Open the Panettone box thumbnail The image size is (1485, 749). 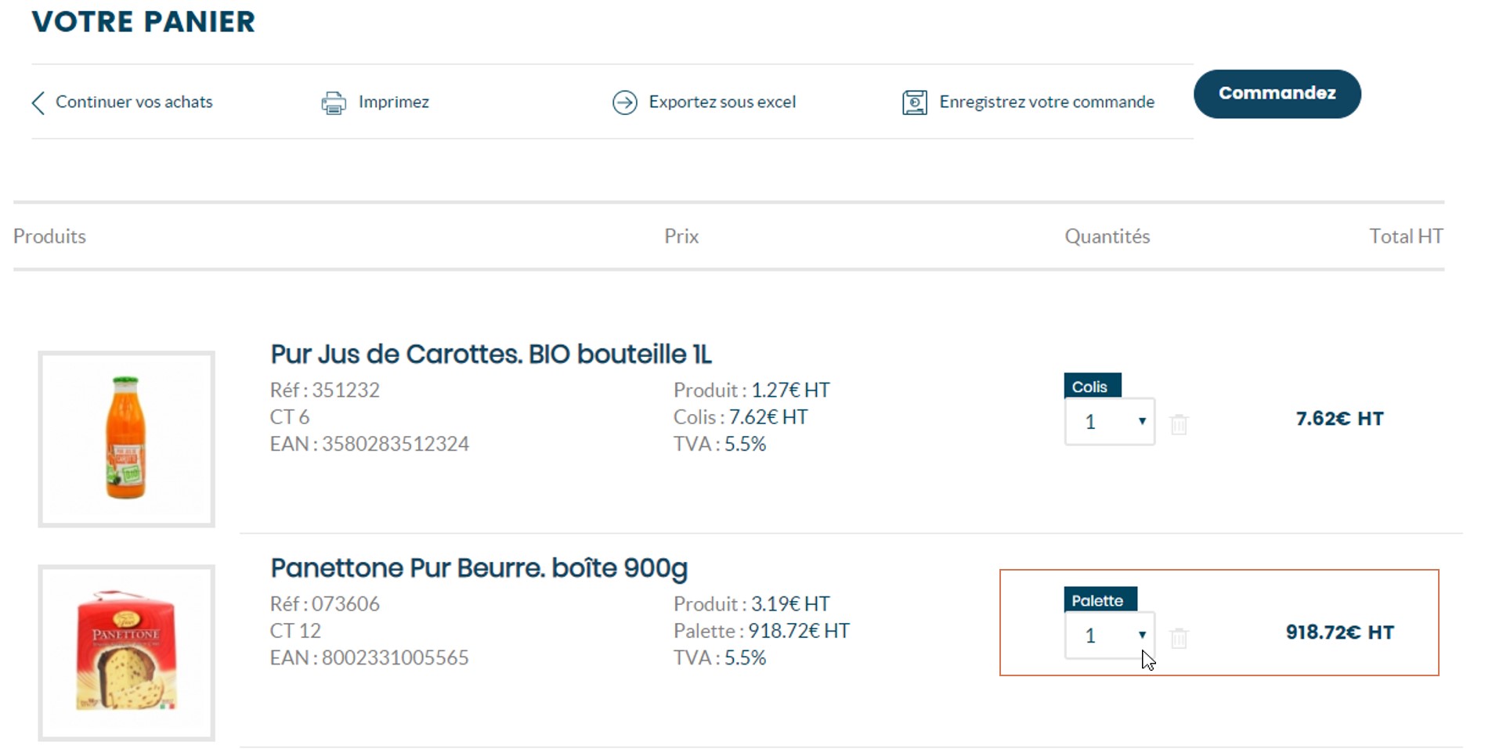pos(126,652)
